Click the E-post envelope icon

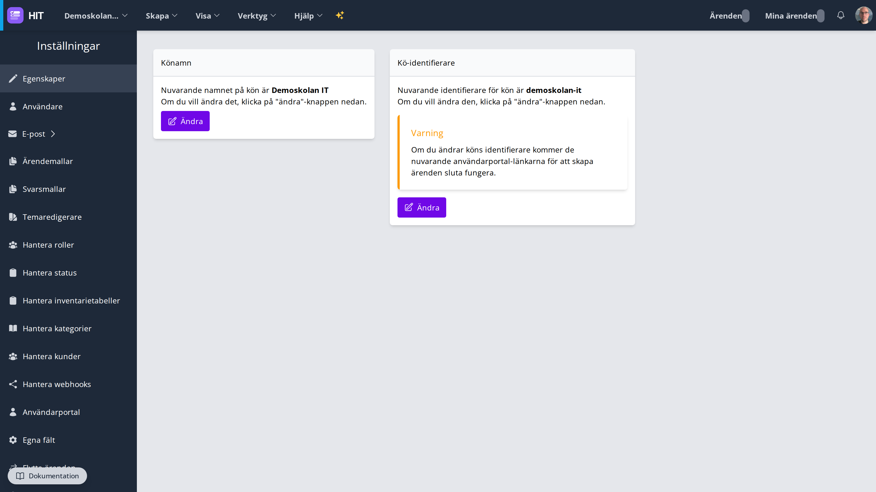[x=13, y=134]
